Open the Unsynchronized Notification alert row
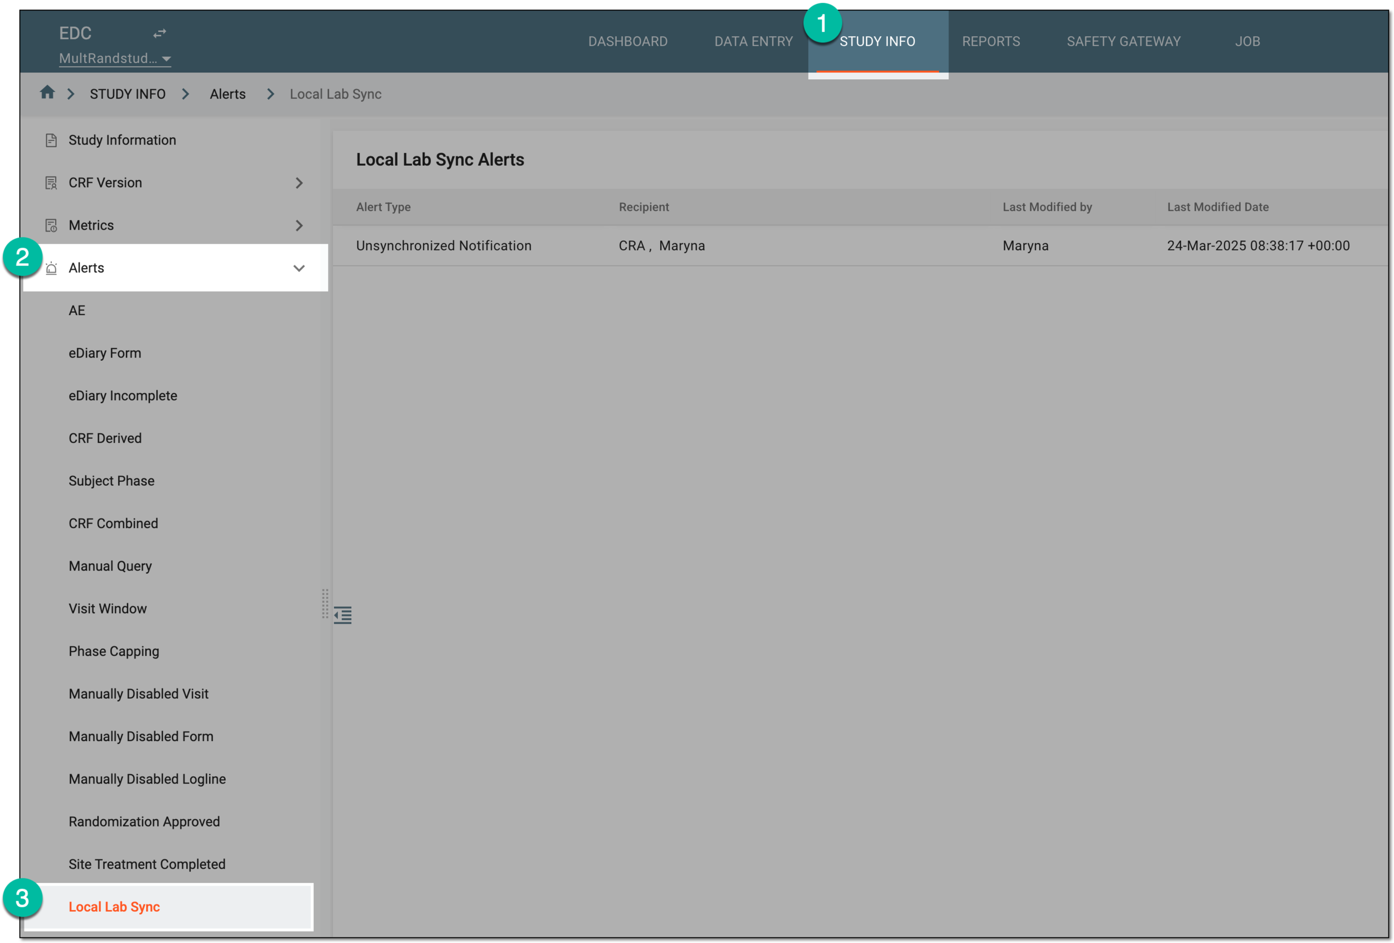Viewport: 1394px width, 943px height. coord(860,246)
